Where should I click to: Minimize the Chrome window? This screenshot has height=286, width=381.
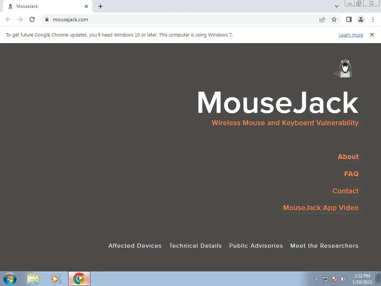pos(350,3)
